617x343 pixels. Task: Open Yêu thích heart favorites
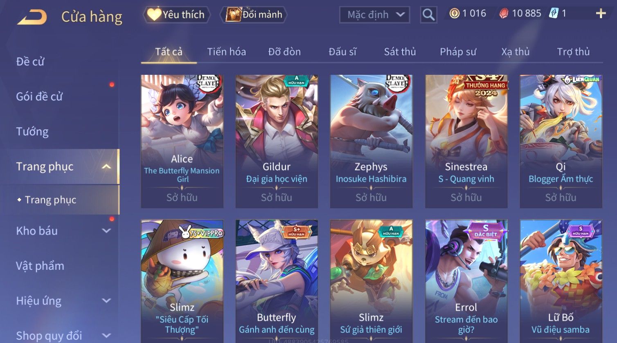click(176, 15)
